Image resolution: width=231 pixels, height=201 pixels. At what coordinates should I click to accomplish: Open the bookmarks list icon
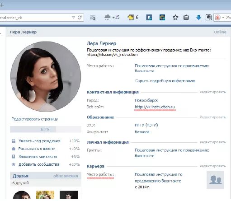(x=186, y=18)
